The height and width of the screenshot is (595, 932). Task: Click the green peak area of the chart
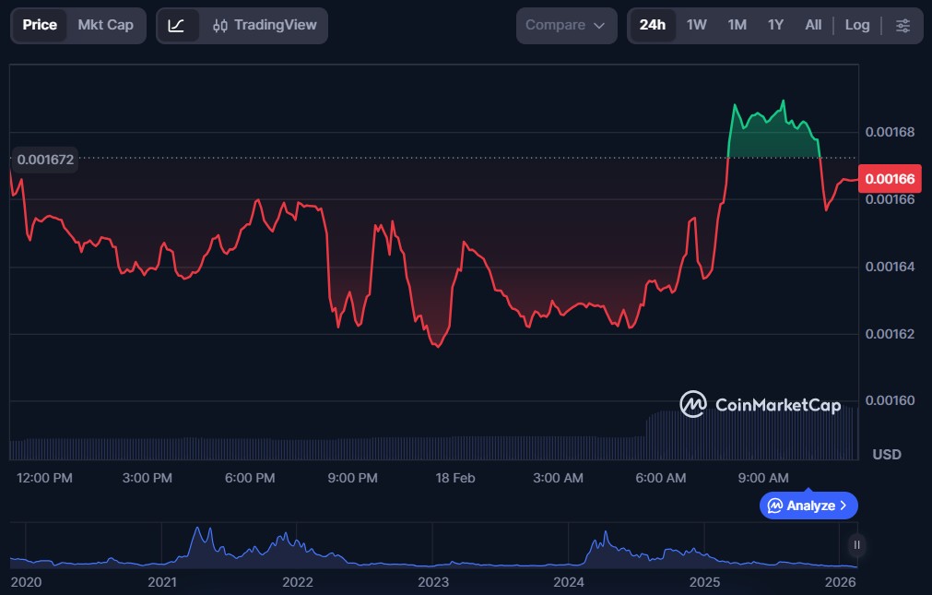[773, 134]
